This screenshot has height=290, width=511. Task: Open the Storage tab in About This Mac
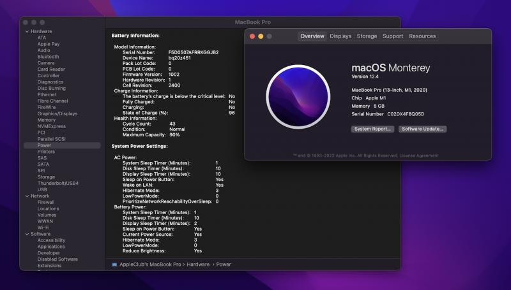tap(367, 36)
